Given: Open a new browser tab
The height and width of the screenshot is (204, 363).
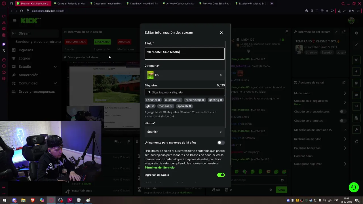Looking at the screenshot, I should click(272, 3).
